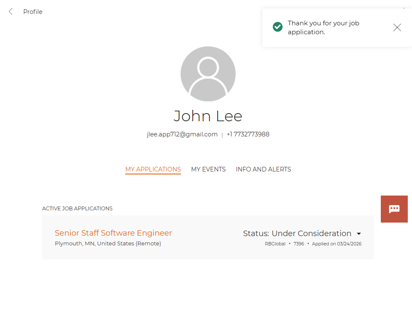Image resolution: width=412 pixels, height=310 pixels.
Task: Click the RBGlobal company label
Action: point(275,244)
